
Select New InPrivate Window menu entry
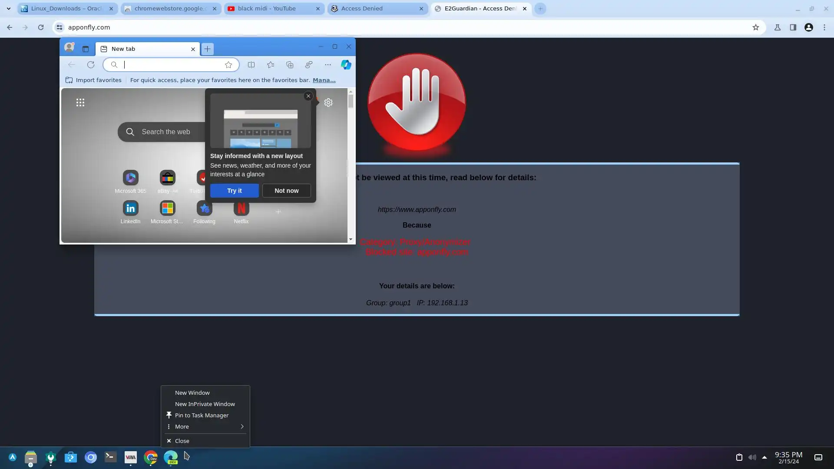tap(205, 404)
